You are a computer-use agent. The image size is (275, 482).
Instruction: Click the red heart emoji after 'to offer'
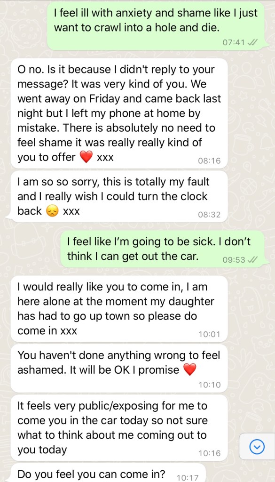(x=86, y=158)
